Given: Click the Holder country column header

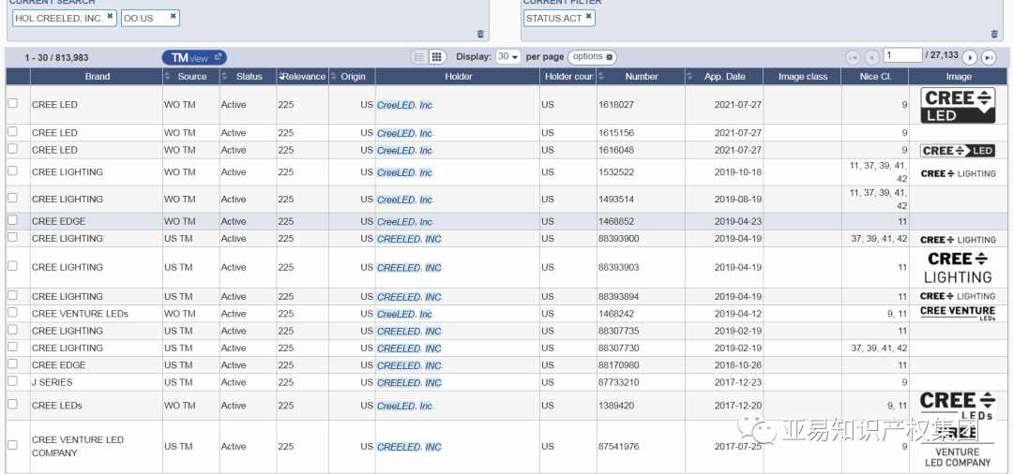Looking at the screenshot, I should click(567, 77).
